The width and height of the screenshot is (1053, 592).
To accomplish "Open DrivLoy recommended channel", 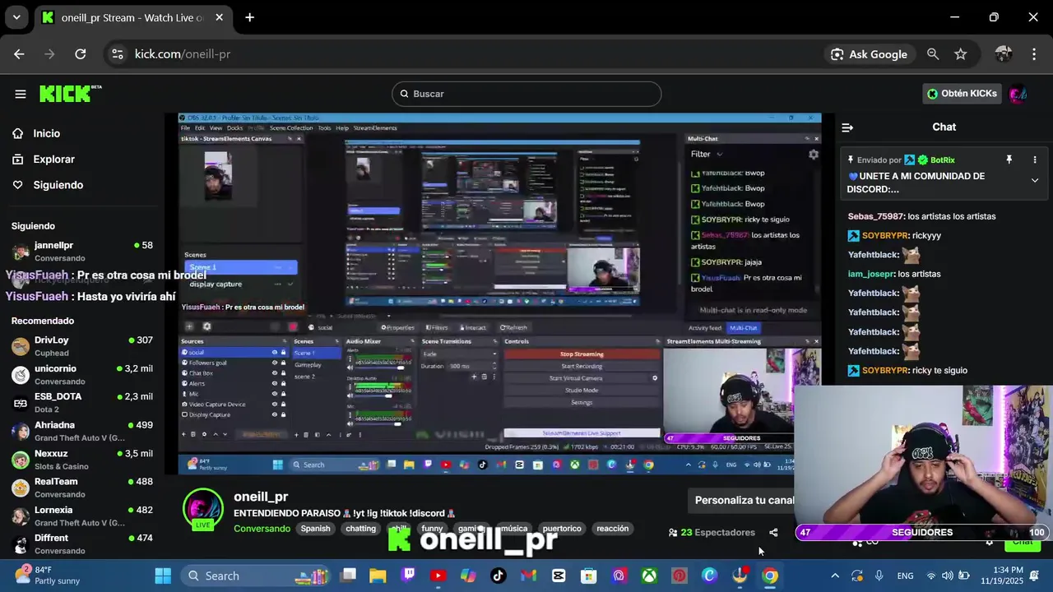I will [x=82, y=346].
